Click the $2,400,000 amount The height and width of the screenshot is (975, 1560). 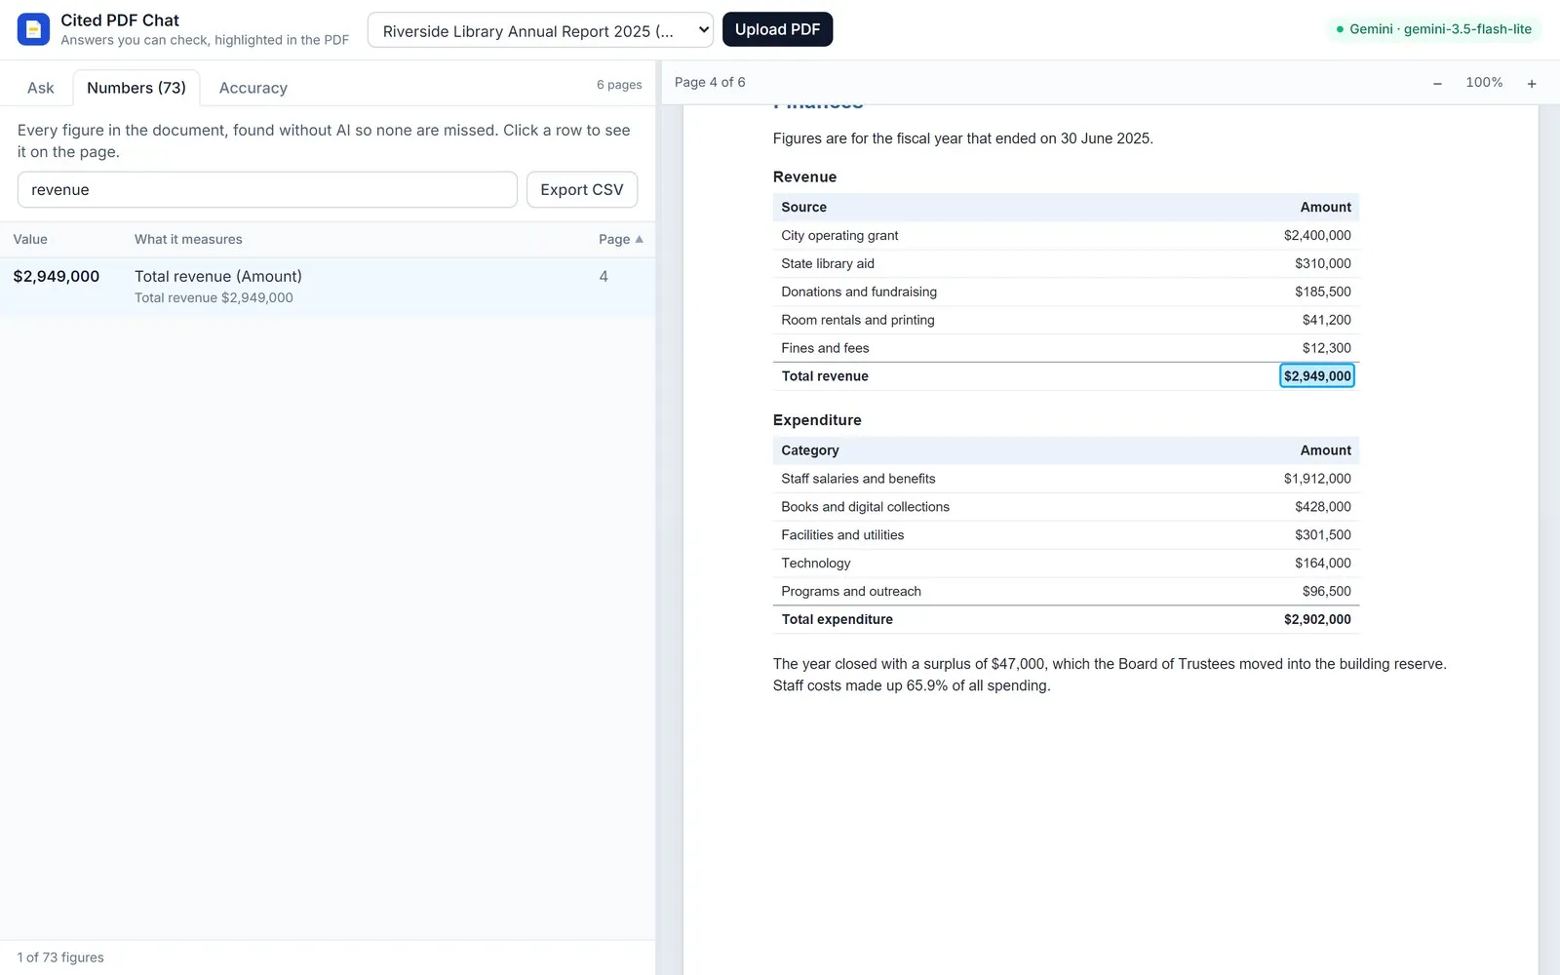coord(1317,235)
